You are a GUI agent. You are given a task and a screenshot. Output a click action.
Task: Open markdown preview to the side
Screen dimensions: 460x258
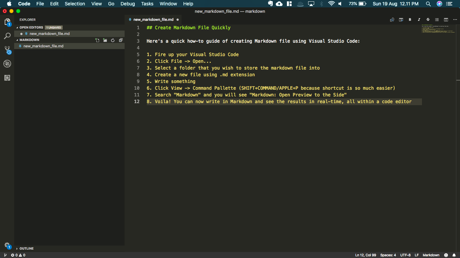click(401, 20)
